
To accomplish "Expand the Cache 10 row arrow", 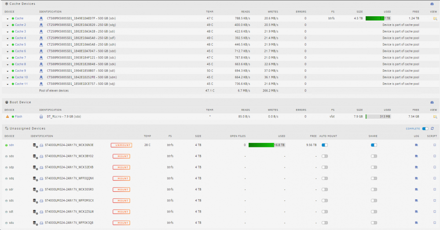I will 7,78.
